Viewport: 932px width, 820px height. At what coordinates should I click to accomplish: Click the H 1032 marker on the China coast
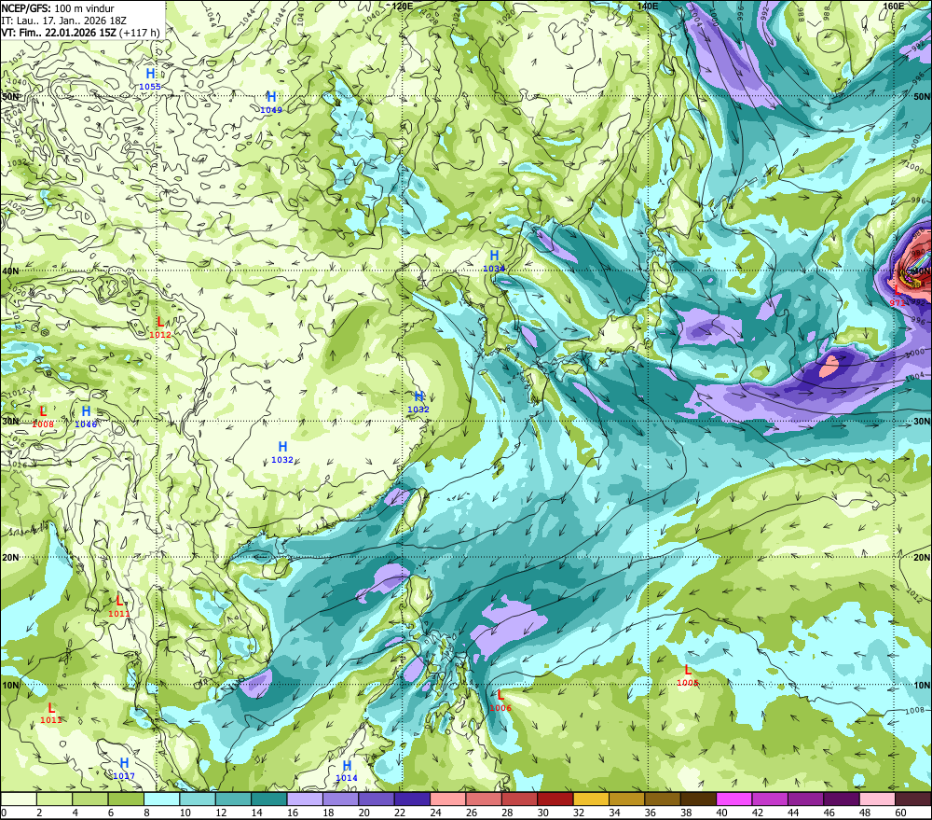(x=418, y=402)
